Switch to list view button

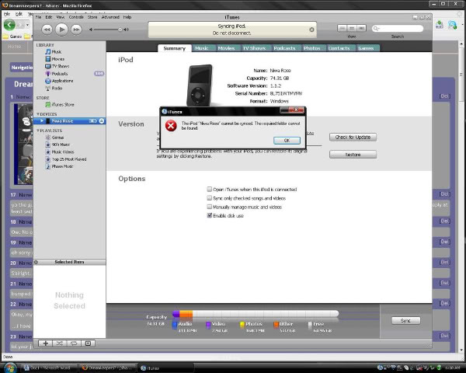342,28
